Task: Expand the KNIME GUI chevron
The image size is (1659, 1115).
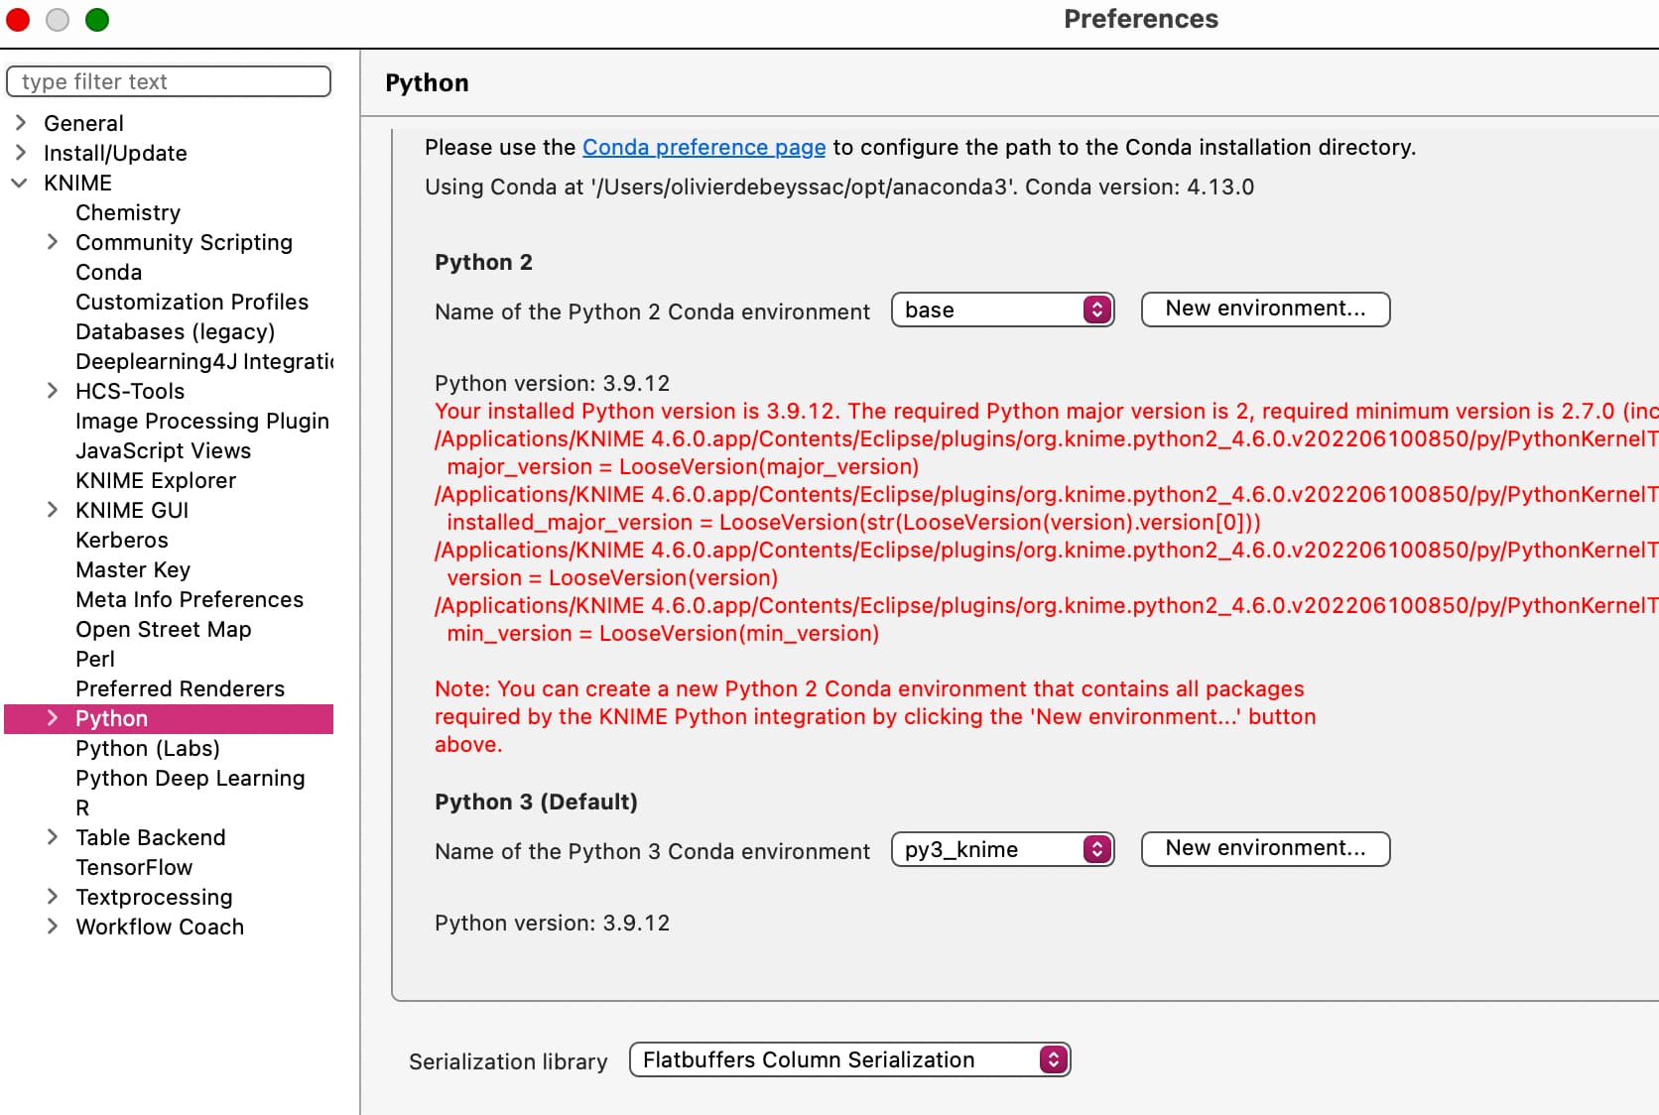Action: click(x=53, y=510)
